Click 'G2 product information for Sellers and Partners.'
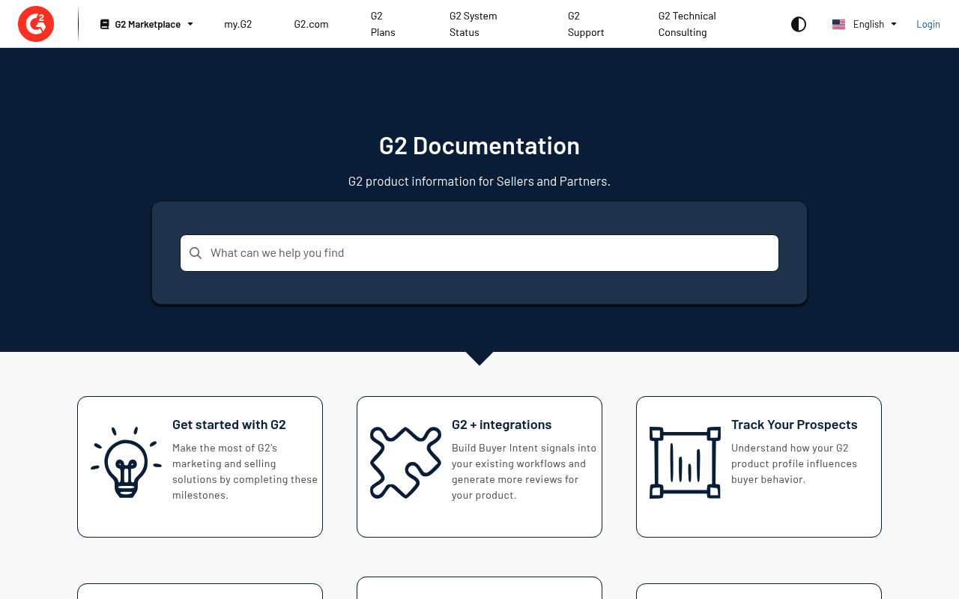This screenshot has width=959, height=599. tap(479, 181)
